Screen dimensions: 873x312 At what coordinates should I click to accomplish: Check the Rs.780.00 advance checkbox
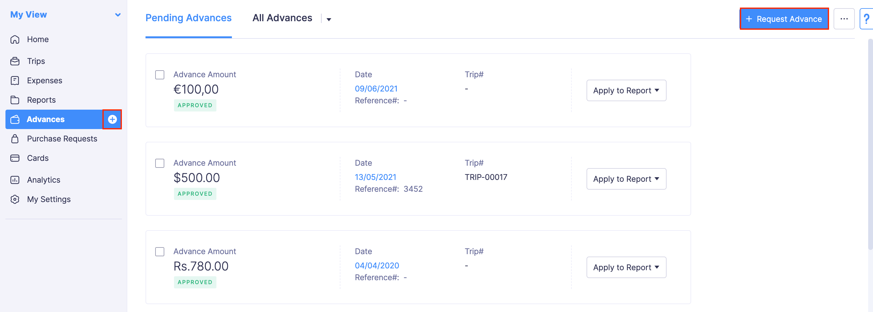click(x=160, y=252)
